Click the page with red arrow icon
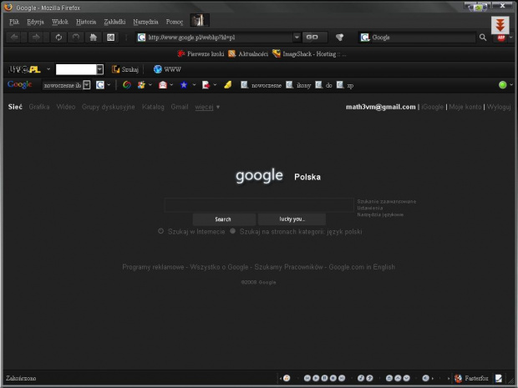Image resolution: width=518 pixels, height=388 pixels. [x=206, y=85]
